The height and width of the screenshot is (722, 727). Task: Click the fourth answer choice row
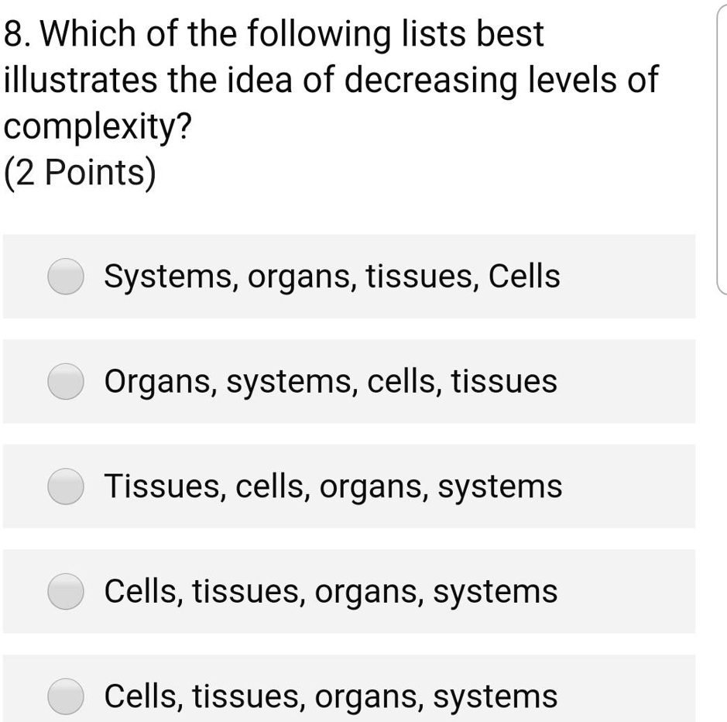[348, 591]
